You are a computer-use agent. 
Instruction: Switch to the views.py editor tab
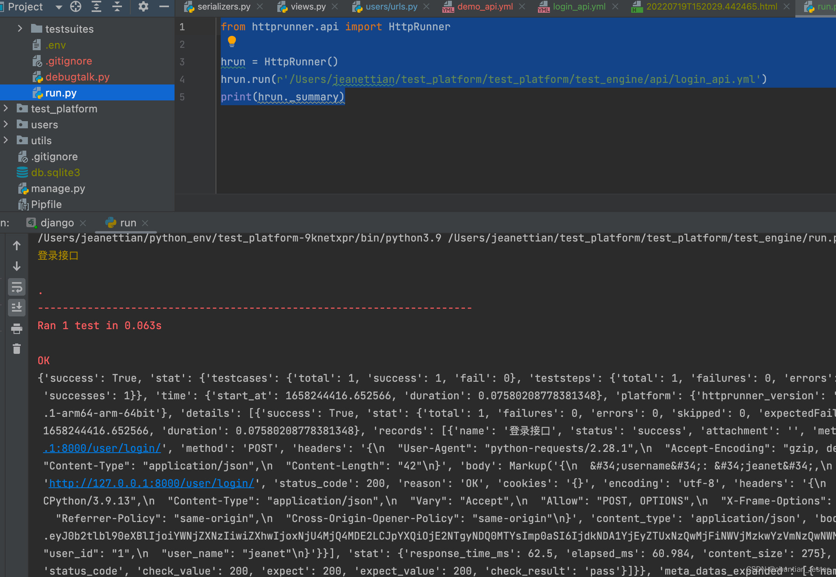[307, 7]
